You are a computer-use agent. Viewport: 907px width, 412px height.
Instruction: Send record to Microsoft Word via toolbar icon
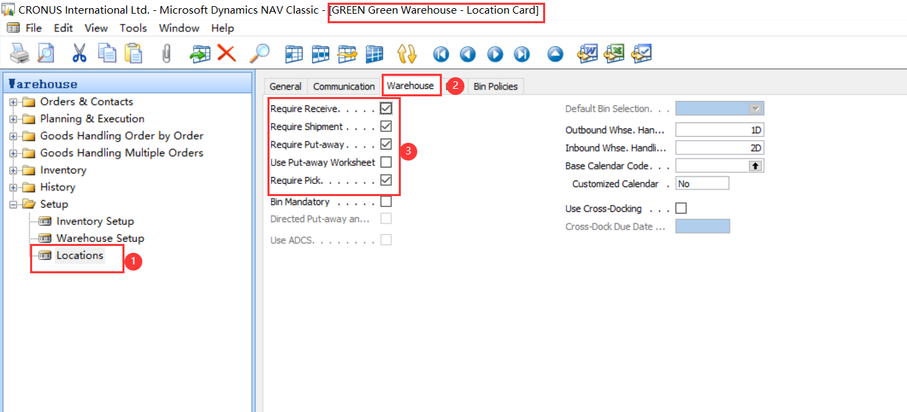pos(586,53)
